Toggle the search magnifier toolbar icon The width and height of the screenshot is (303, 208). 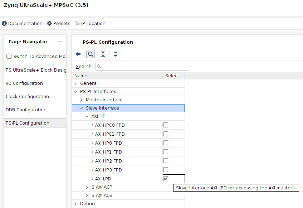point(91,54)
